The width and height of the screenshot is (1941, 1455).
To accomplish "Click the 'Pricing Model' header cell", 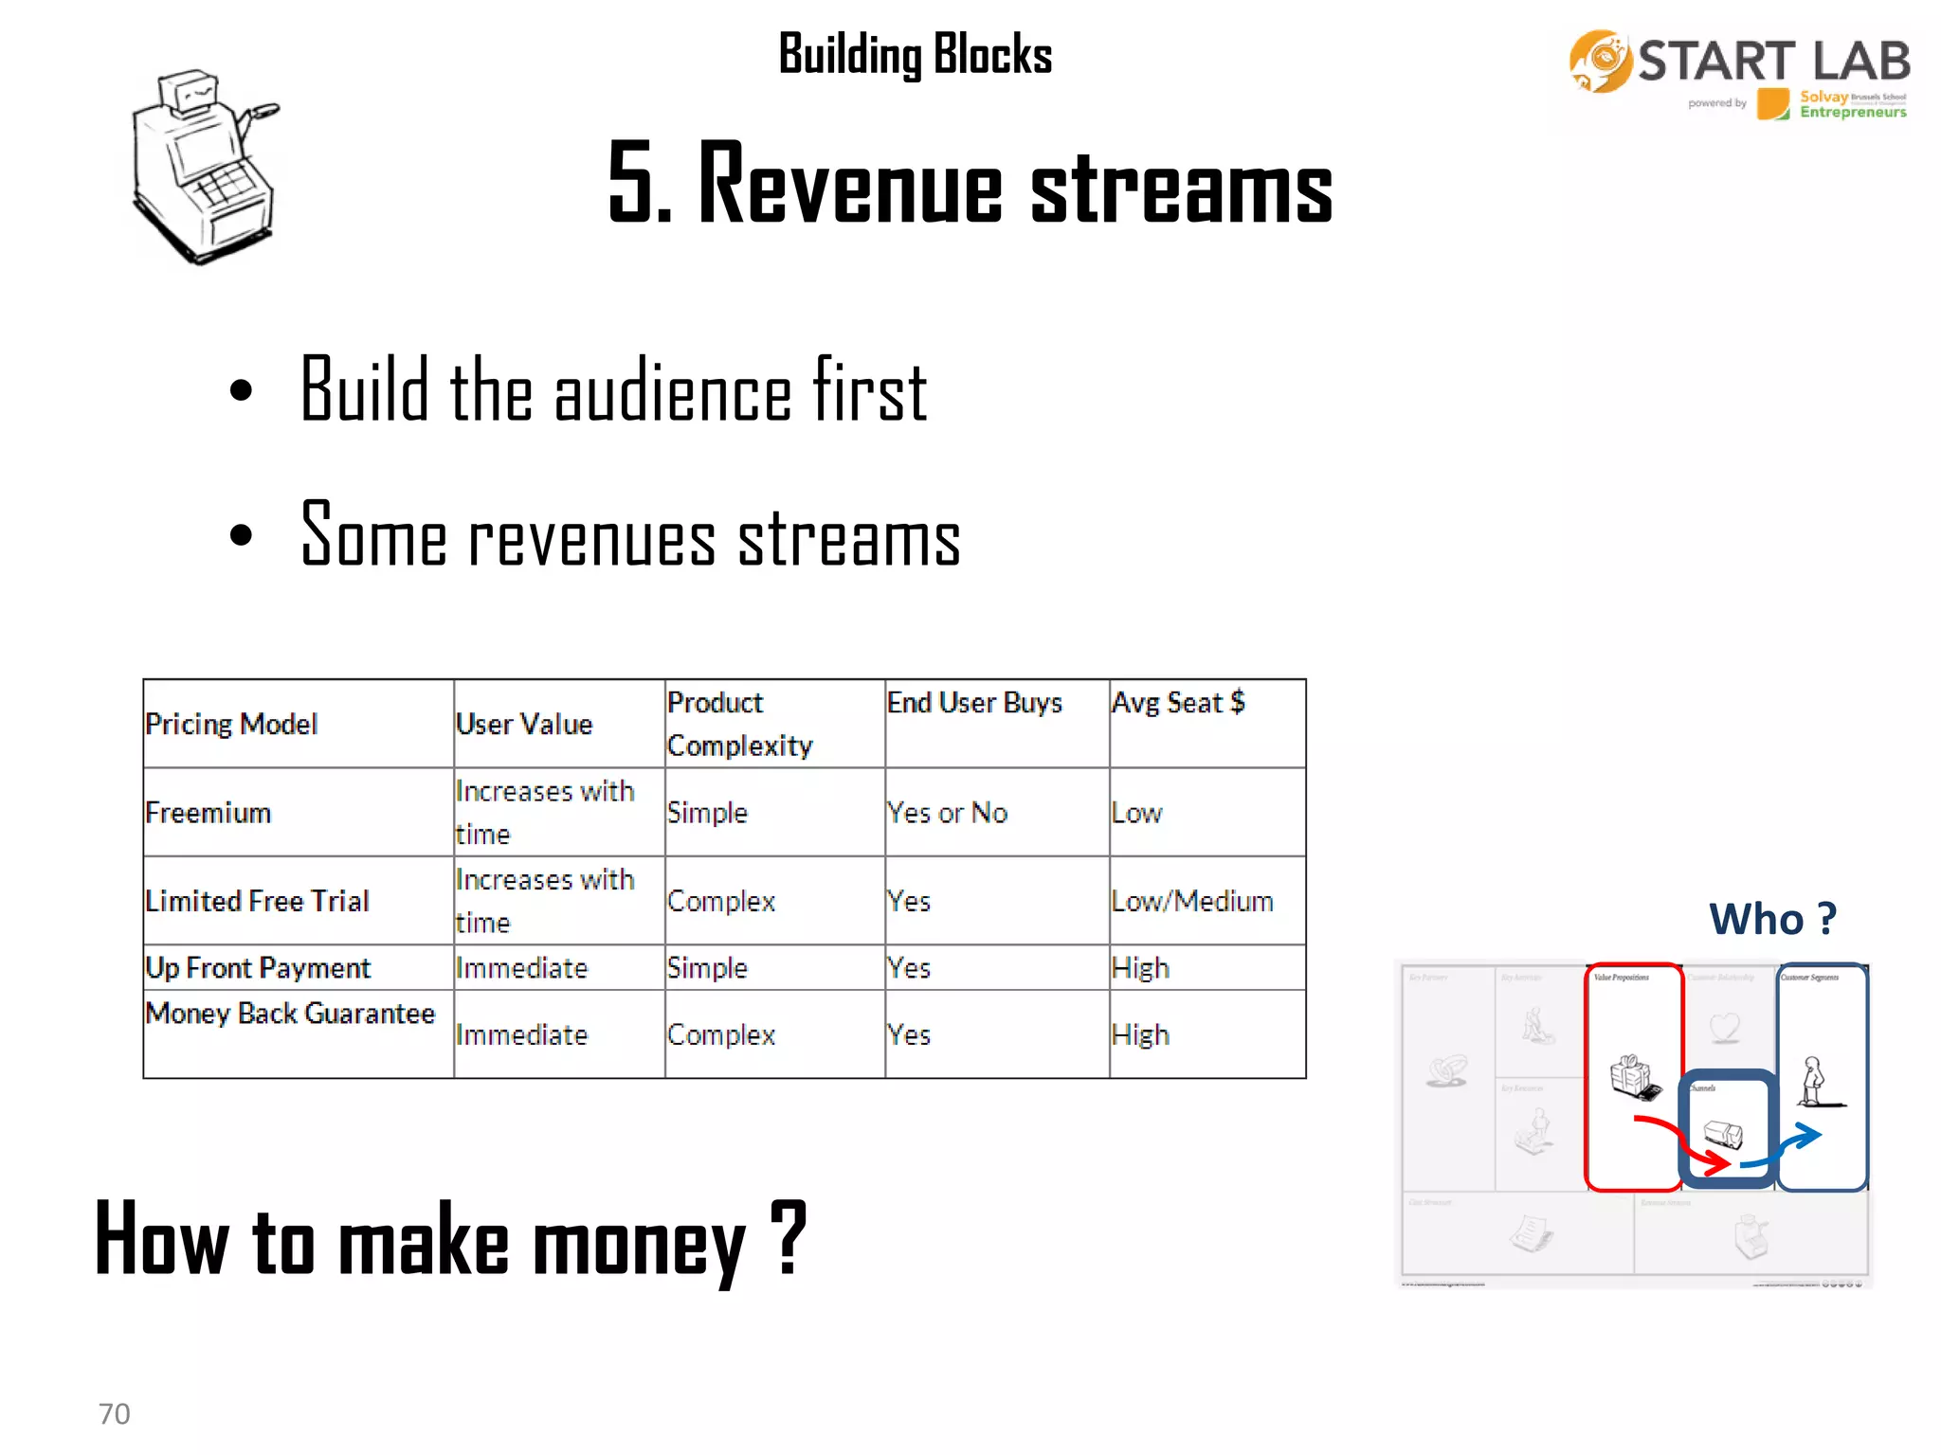I will coord(299,724).
